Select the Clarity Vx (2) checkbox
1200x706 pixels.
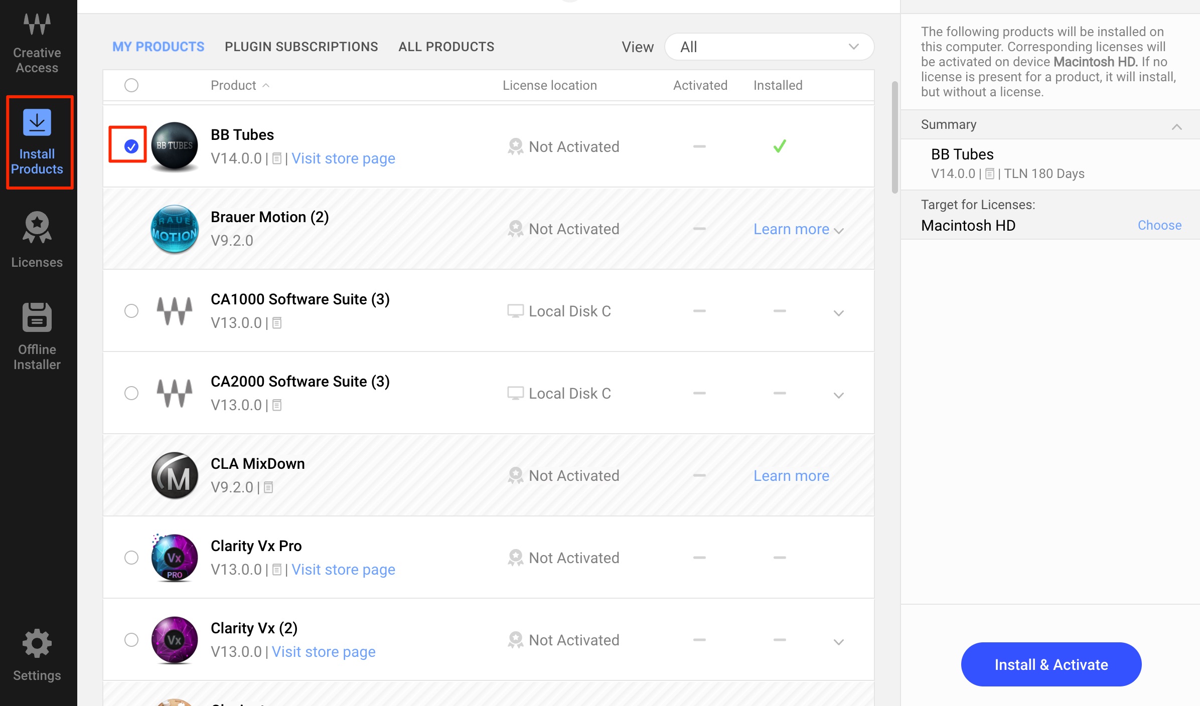coord(131,640)
